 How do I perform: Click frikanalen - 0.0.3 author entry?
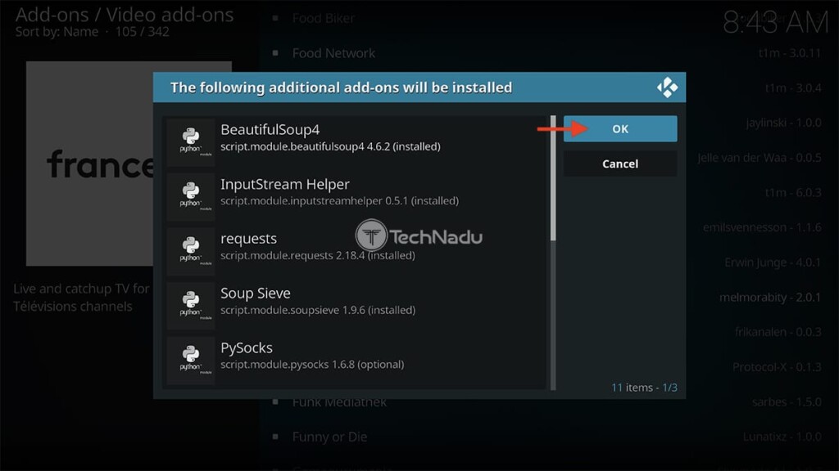pos(778,332)
